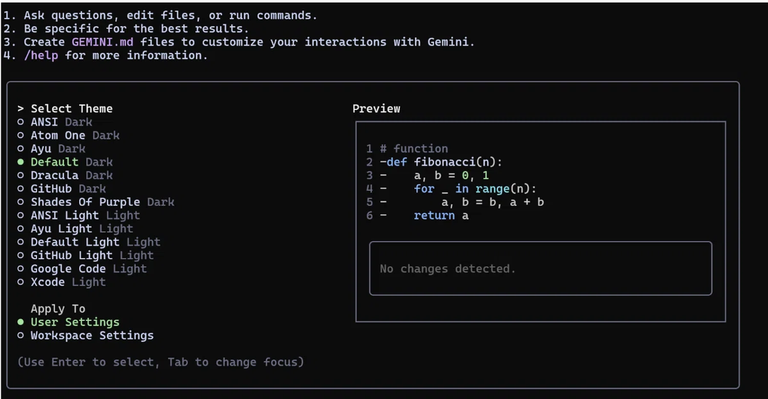Switch to the GitHub Light theme
The image size is (768, 399).
[x=86, y=255]
